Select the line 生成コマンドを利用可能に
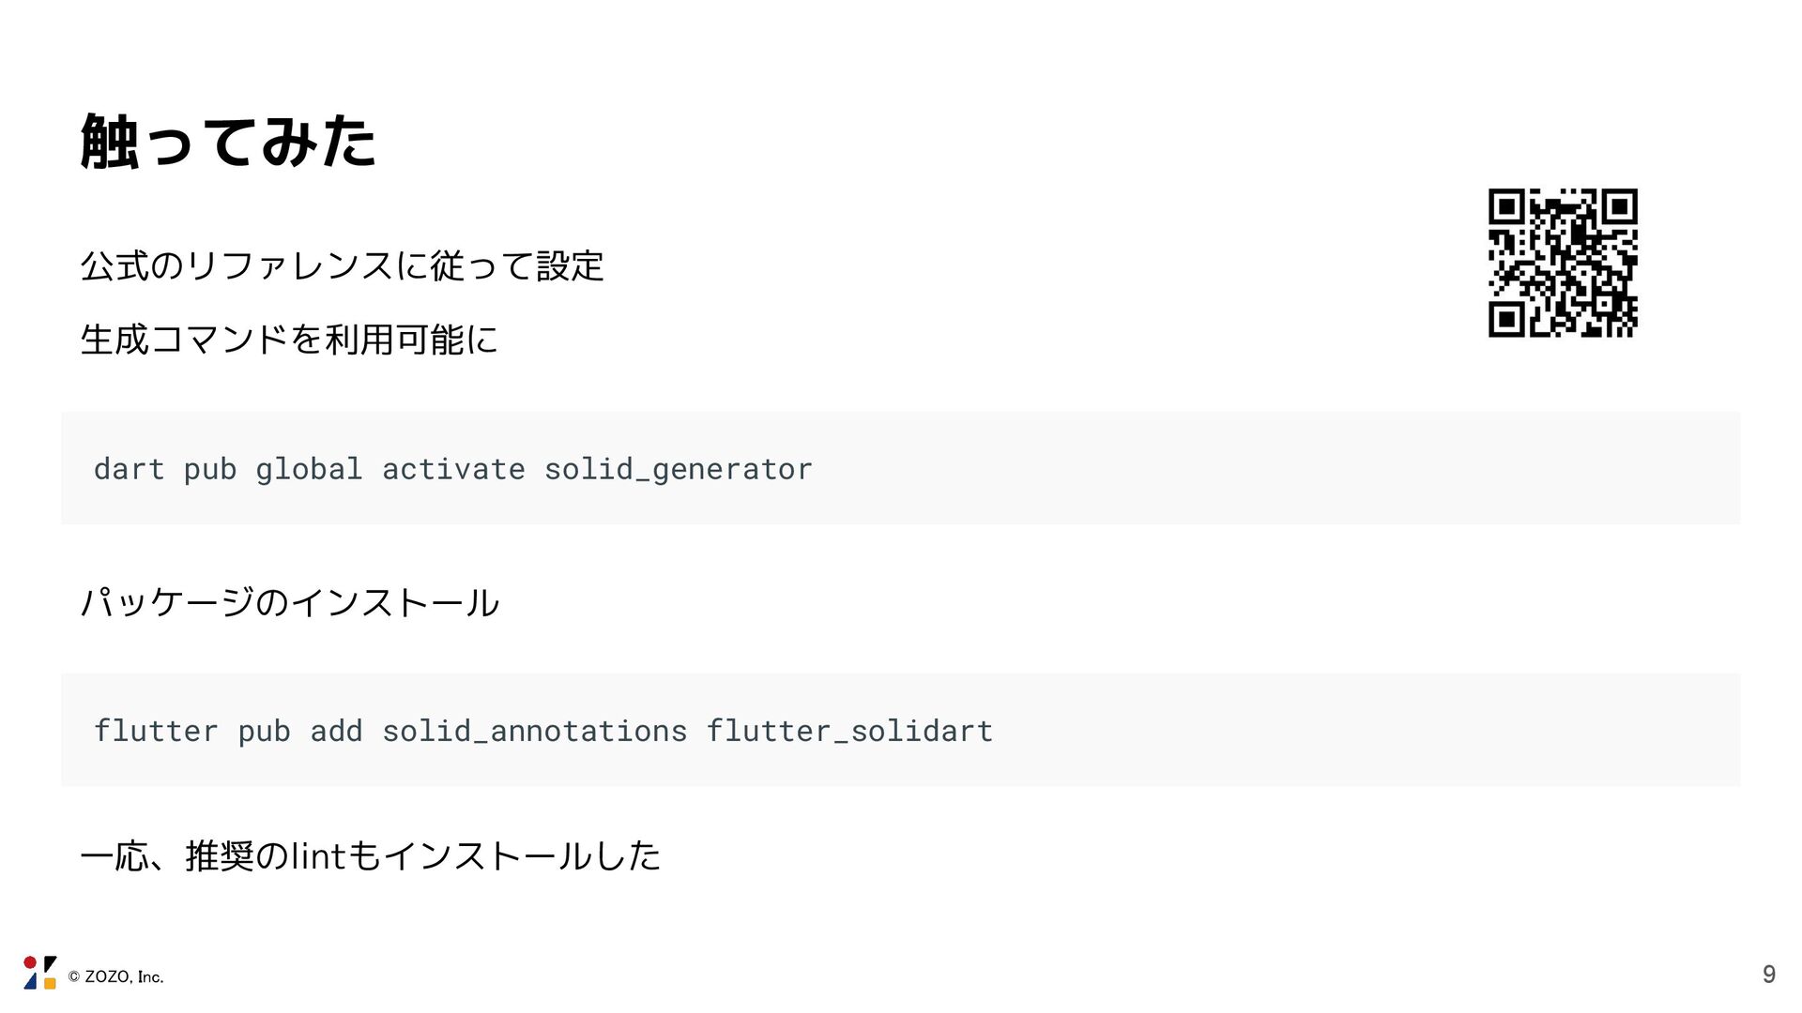Viewport: 1802px width, 1013px height. [x=289, y=339]
